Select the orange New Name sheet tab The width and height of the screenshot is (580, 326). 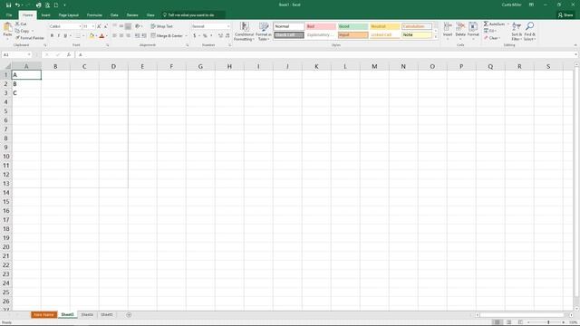tap(43, 315)
